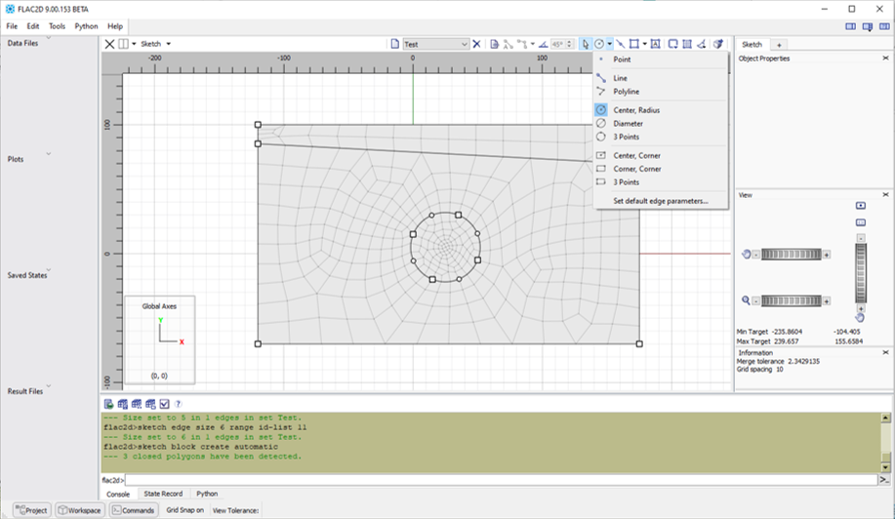This screenshot has height=519, width=895.
Task: Select the rectangle drawing tool icon
Action: (x=634, y=44)
